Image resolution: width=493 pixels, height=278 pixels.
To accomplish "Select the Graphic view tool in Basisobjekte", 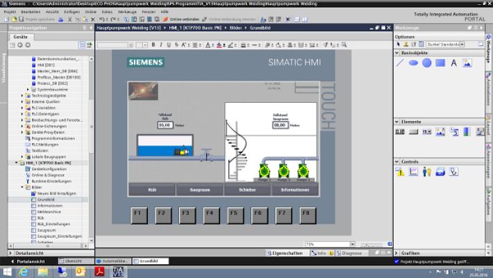I will point(467,63).
